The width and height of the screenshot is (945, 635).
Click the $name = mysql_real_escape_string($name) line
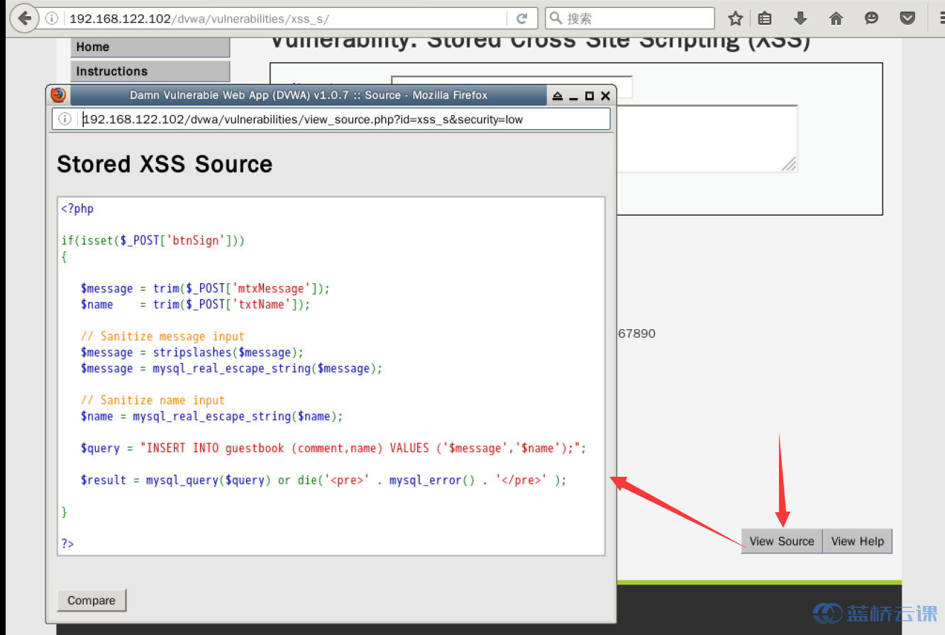click(x=212, y=416)
